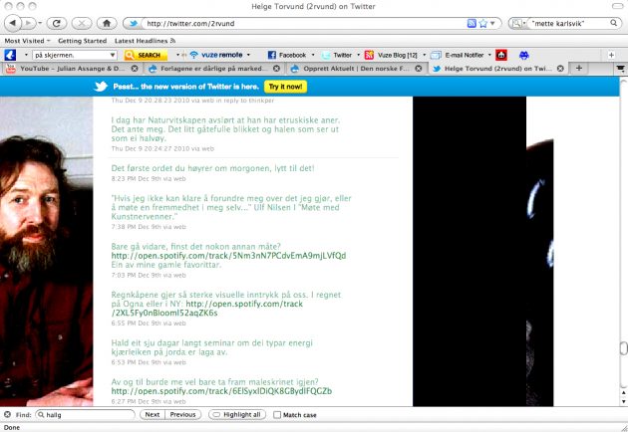Click the Vuze toolbar logo icon

coord(10,55)
